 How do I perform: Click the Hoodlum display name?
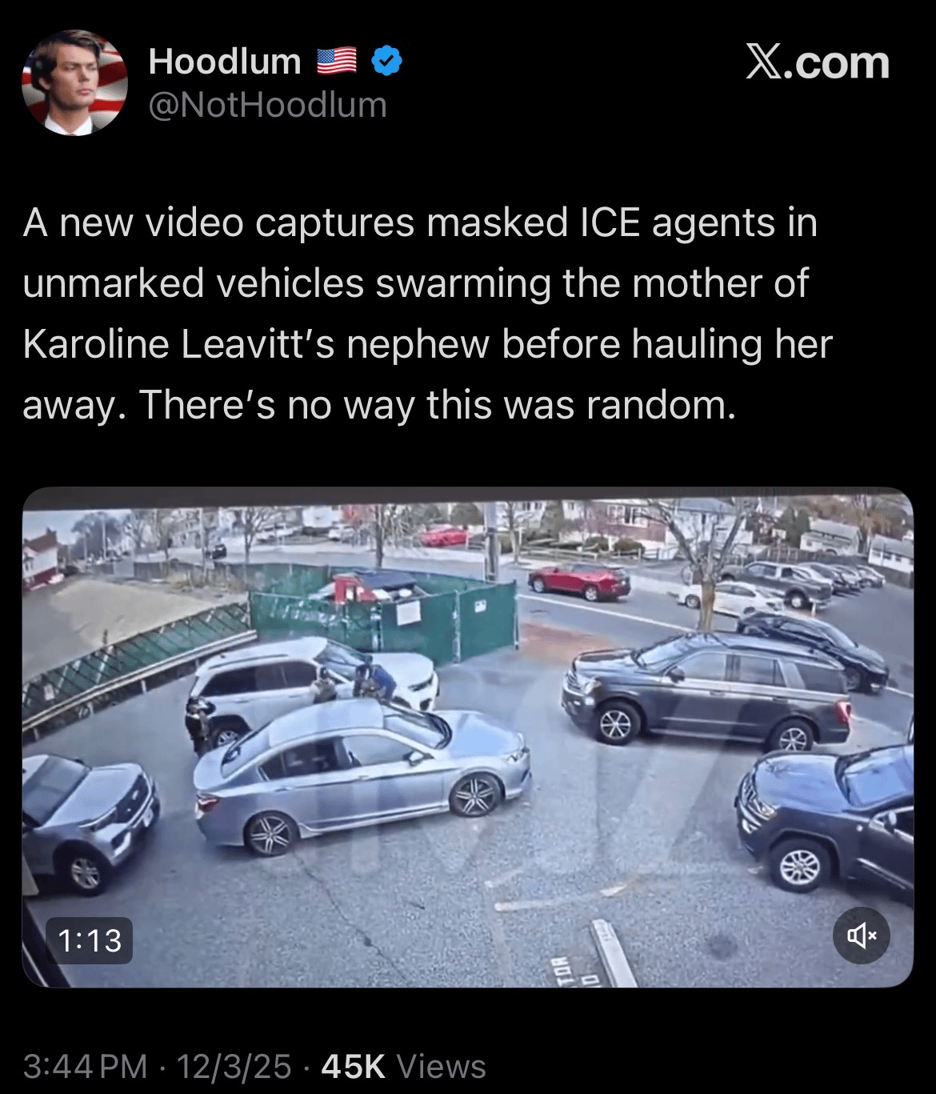point(225,62)
